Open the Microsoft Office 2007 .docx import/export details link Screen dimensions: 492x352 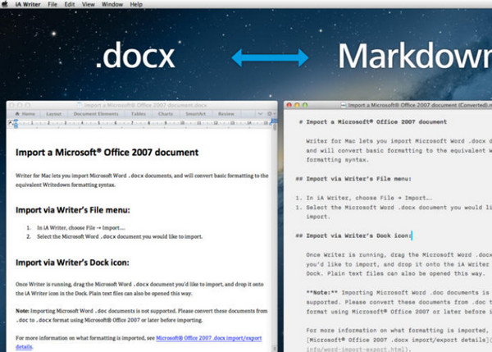tap(209, 338)
